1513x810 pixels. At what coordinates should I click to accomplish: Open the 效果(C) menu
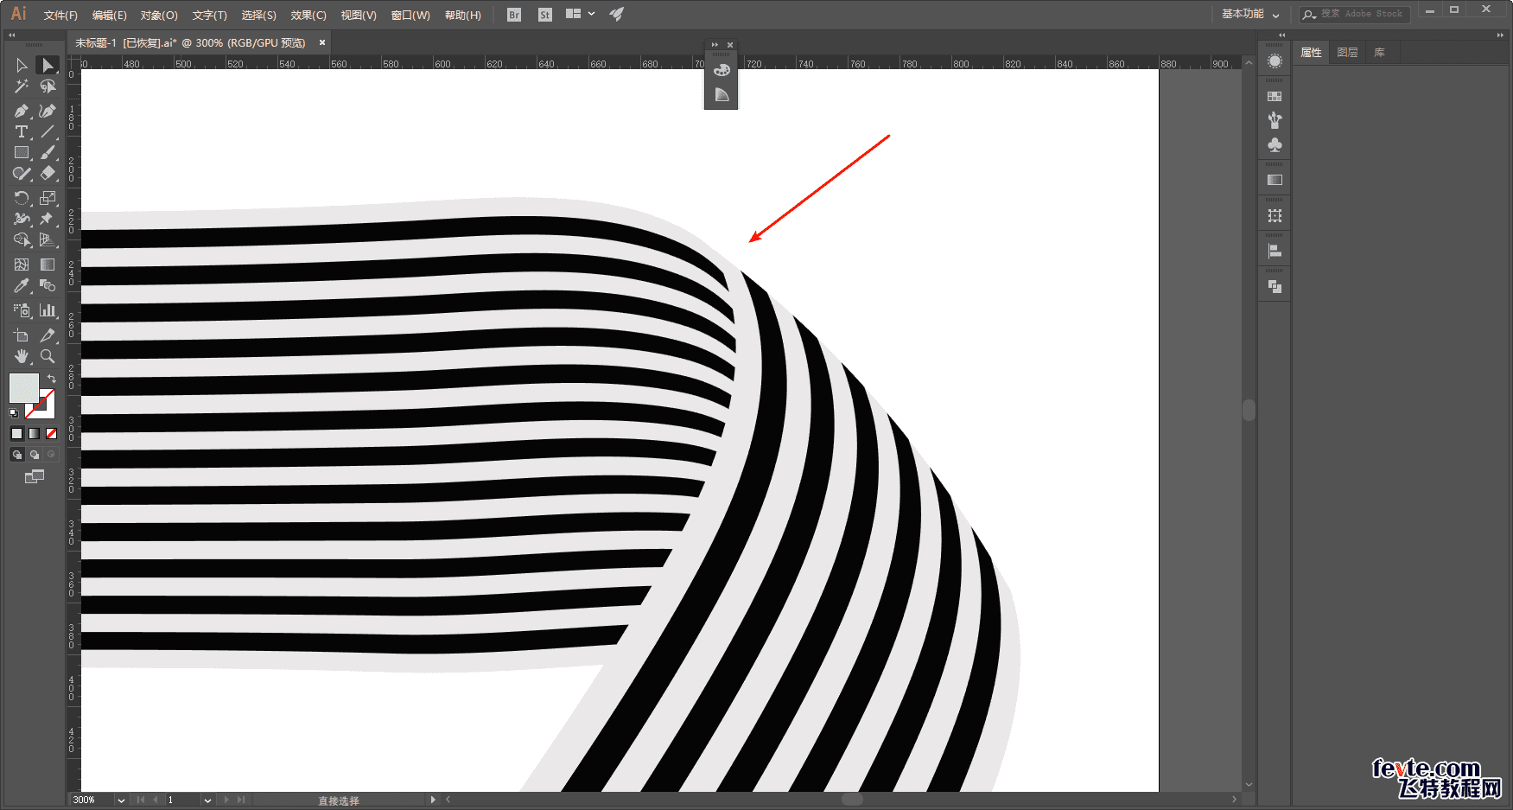tap(308, 16)
